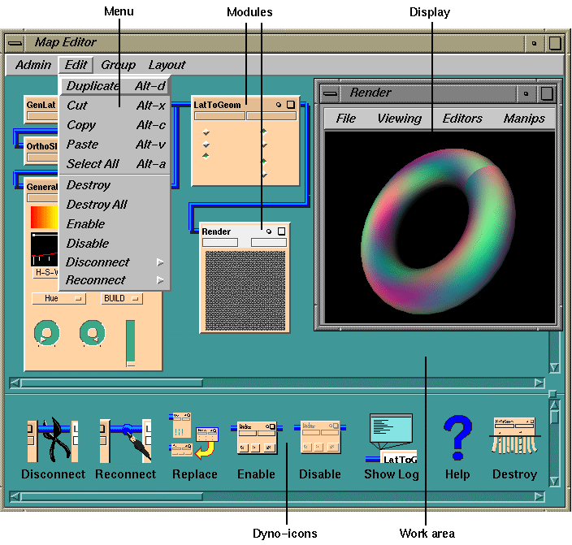
Task: Open the Hue option dropdown
Action: pos(58,299)
